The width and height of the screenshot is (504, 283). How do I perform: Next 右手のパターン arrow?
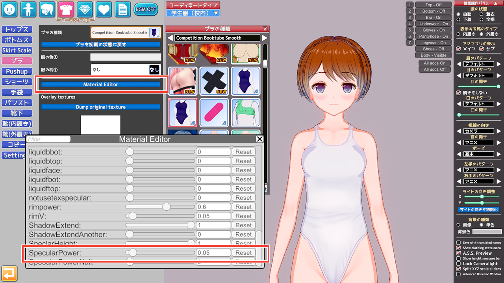[499, 182]
